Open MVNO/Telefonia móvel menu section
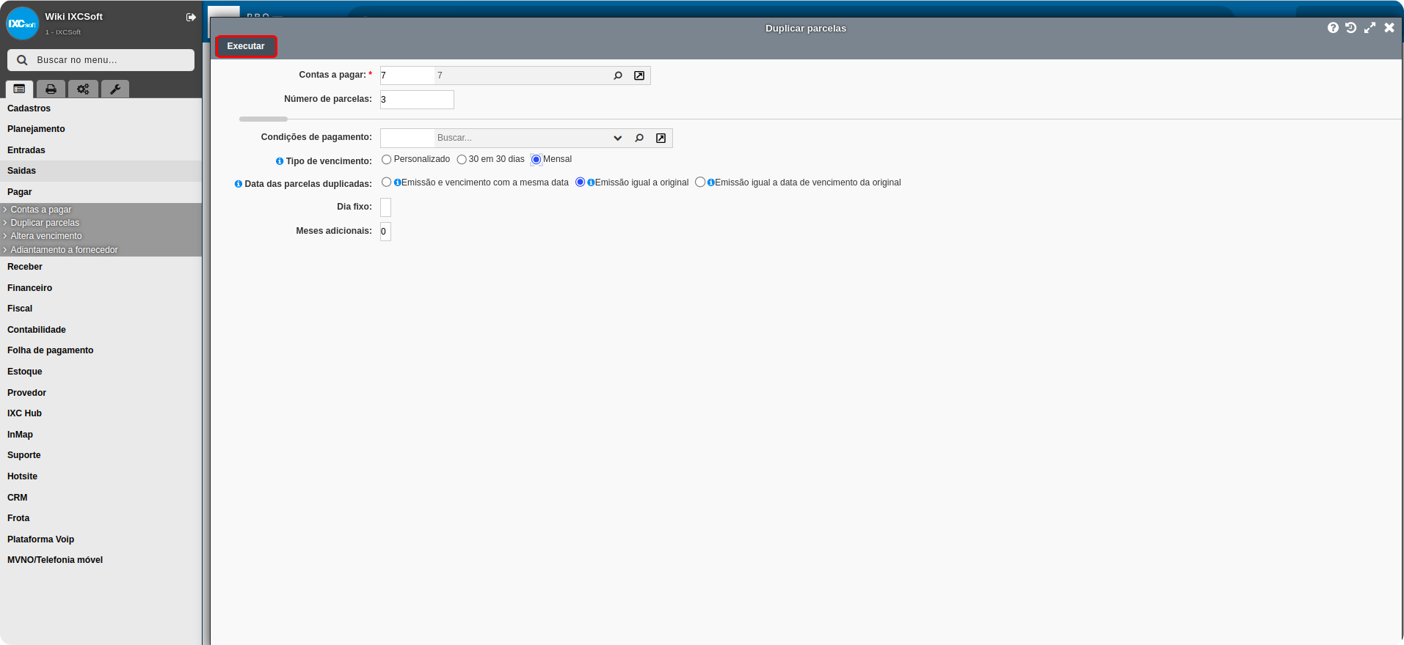This screenshot has width=1404, height=645. tap(101, 560)
